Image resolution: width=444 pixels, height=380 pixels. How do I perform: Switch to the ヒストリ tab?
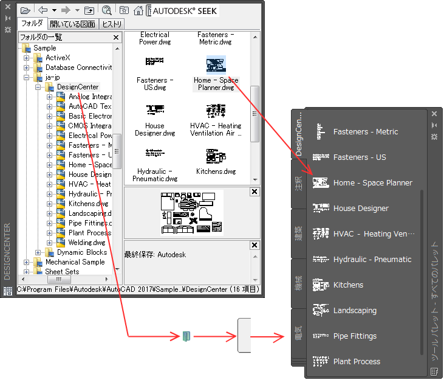coord(112,24)
